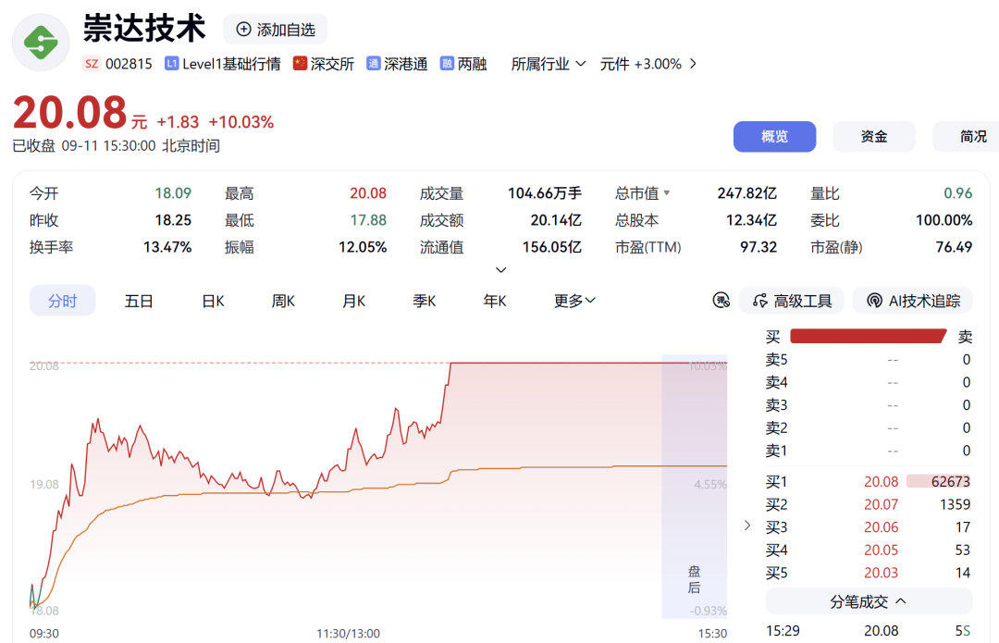The width and height of the screenshot is (999, 643).
Task: Click the 市盈(TTM) value 97.32
Action: (x=758, y=247)
